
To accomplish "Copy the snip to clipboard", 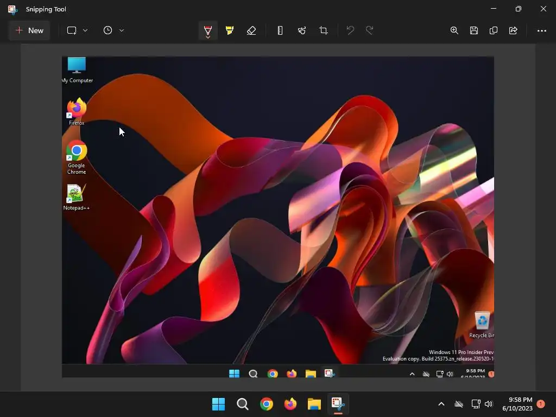I will (493, 30).
